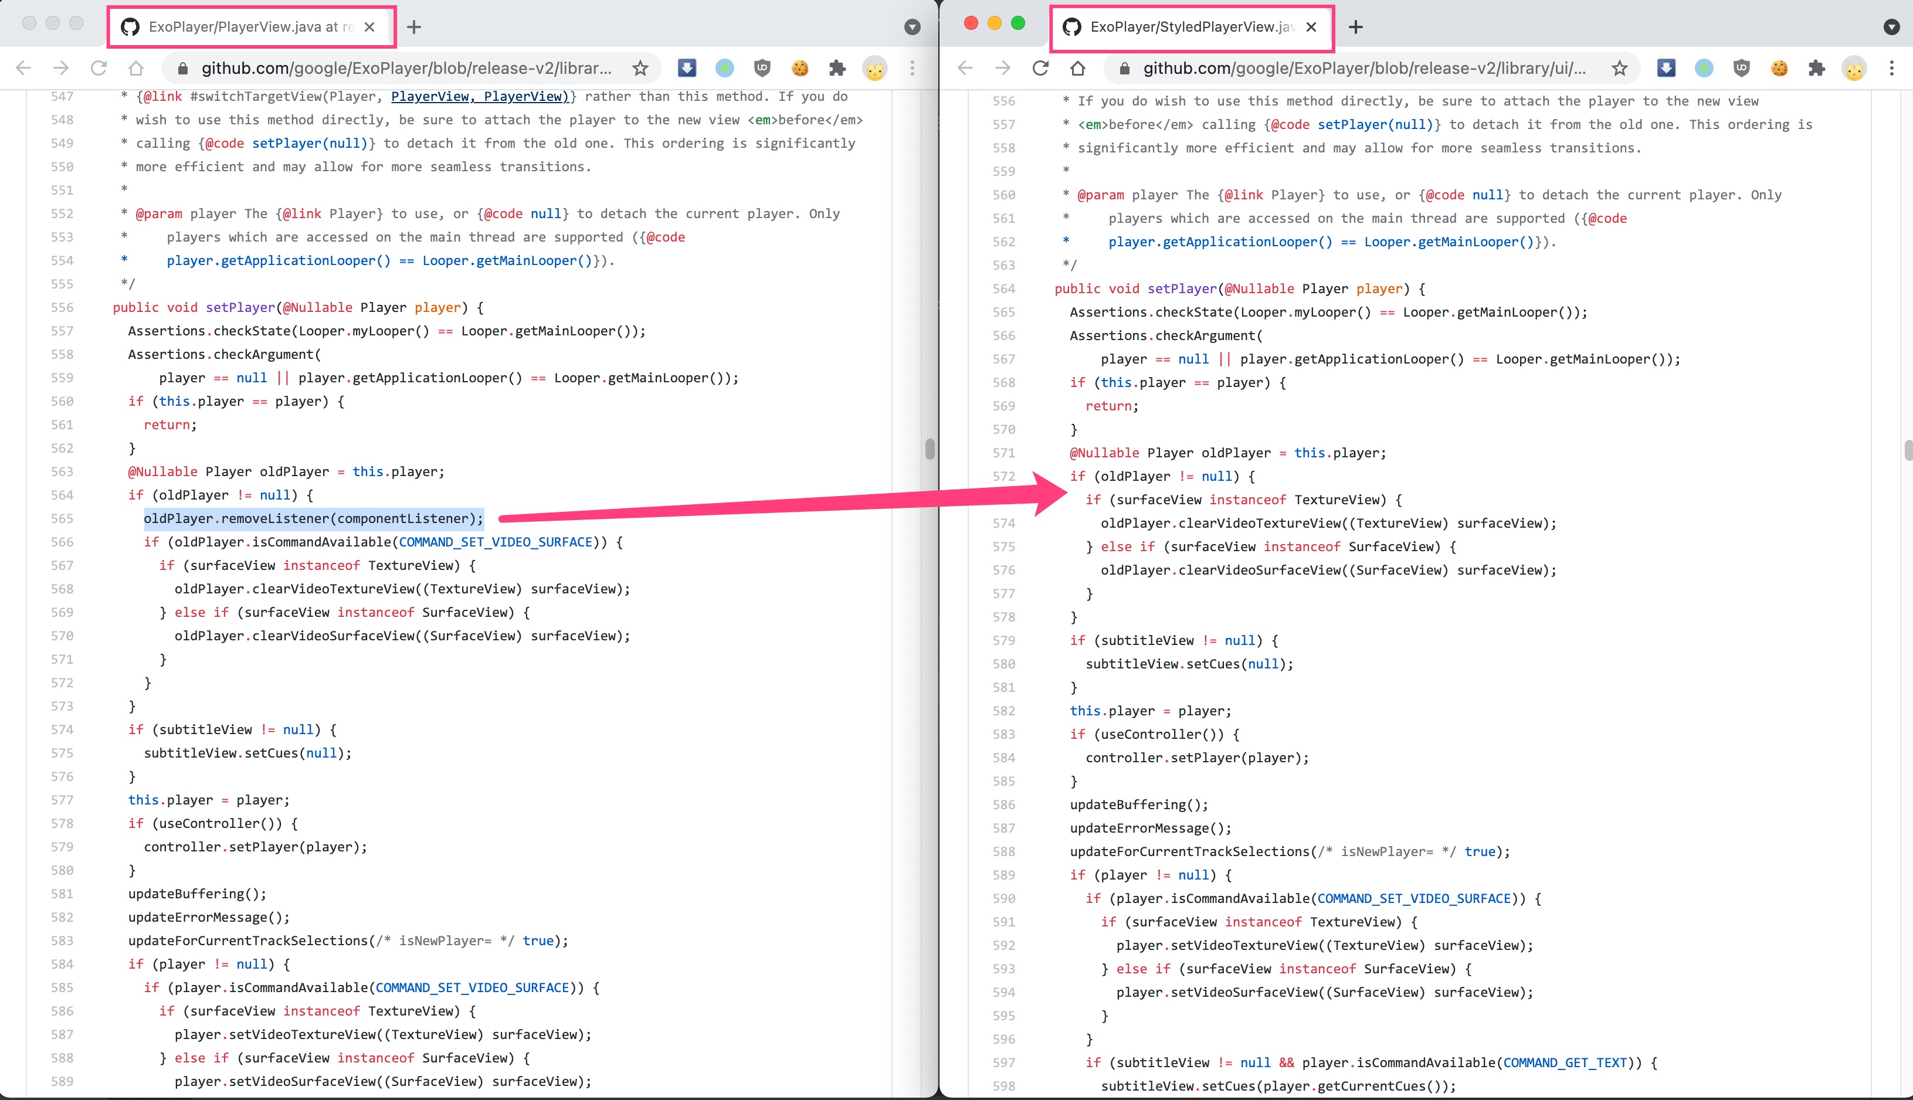The image size is (1913, 1100).
Task: Bookmark the page with the left window's star
Action: point(640,68)
